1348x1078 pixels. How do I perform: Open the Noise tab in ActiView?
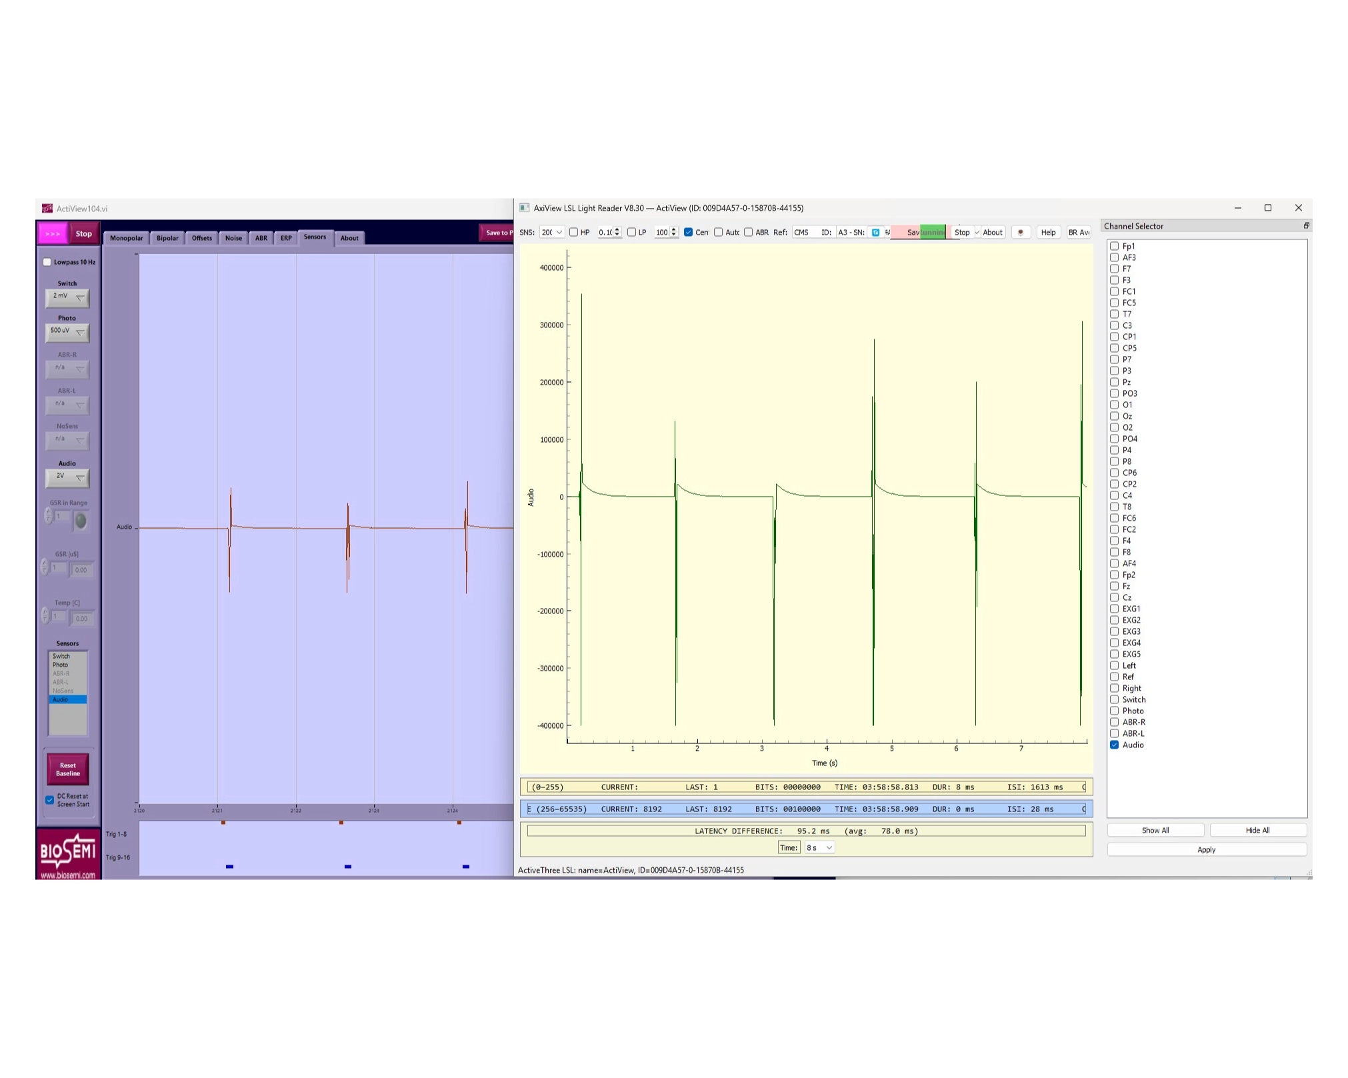click(x=233, y=238)
